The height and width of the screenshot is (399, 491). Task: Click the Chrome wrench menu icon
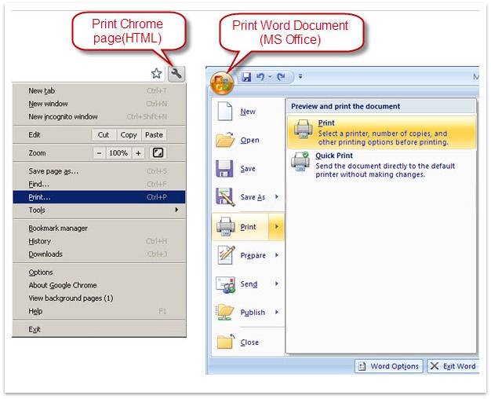pos(176,74)
